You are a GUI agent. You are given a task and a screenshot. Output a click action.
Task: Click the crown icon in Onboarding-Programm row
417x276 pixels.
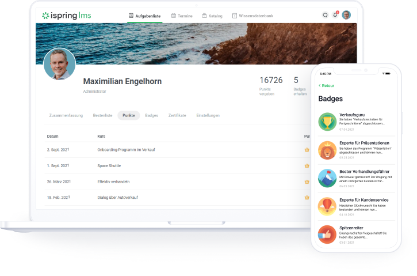307,150
